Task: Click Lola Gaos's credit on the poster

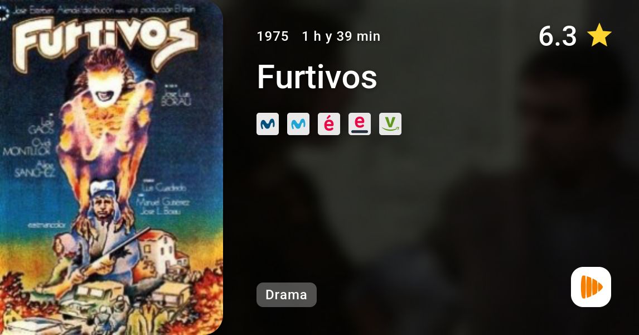Action: pyautogui.click(x=41, y=126)
